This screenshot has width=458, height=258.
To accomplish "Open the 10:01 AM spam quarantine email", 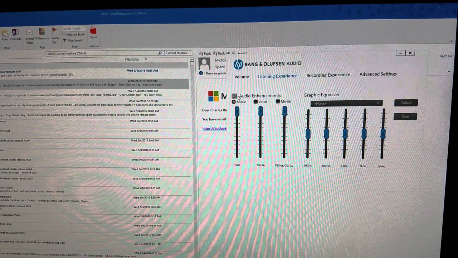I will [x=94, y=113].
